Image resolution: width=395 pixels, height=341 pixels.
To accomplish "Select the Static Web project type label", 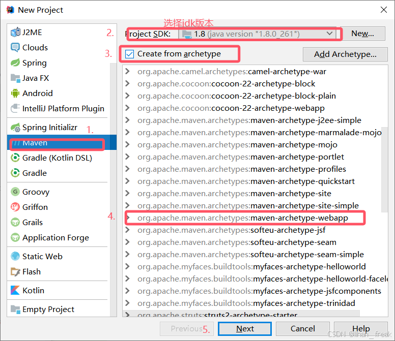I will tap(42, 256).
